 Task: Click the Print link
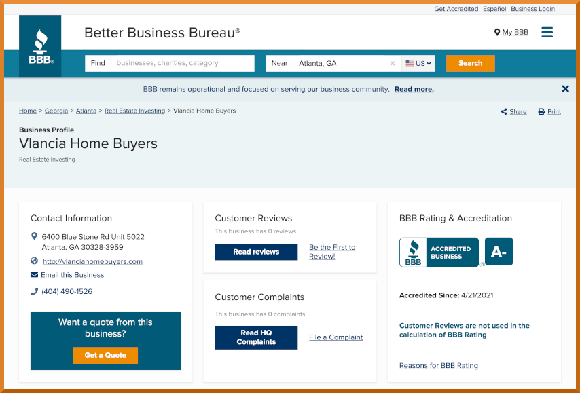point(554,111)
